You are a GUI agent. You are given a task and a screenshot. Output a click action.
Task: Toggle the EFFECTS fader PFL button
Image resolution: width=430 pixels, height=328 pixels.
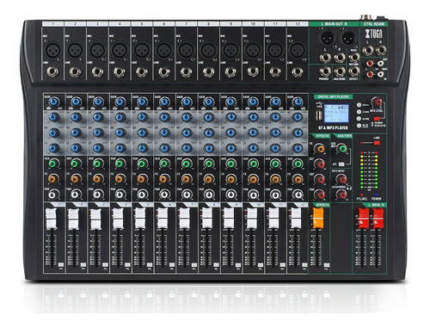pos(327,265)
